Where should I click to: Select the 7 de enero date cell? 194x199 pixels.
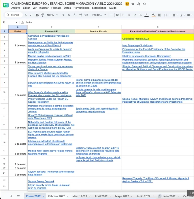tap(18, 164)
